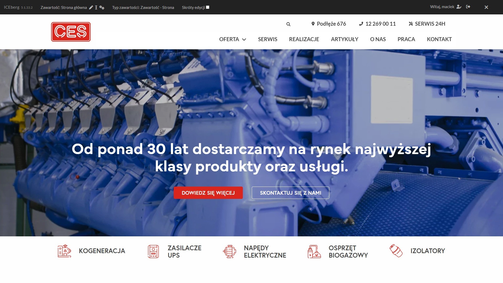Click the Zawartość: Strona główna label

click(x=64, y=7)
